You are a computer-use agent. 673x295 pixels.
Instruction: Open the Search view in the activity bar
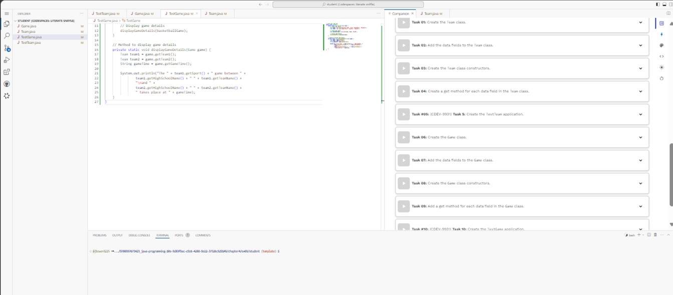point(7,35)
